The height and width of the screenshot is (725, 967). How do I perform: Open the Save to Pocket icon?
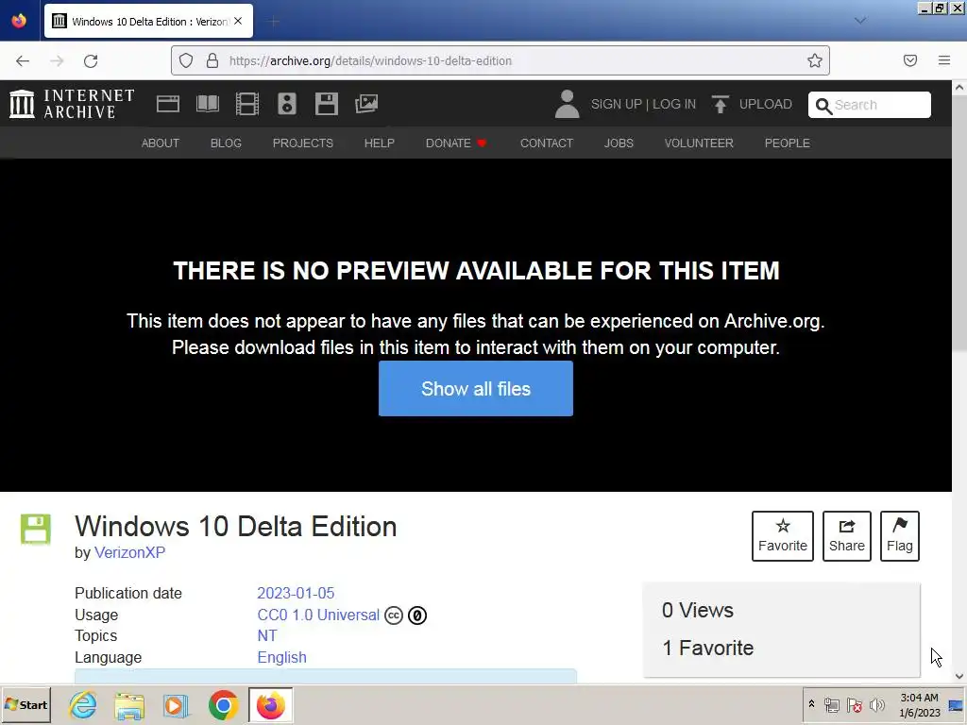910,60
